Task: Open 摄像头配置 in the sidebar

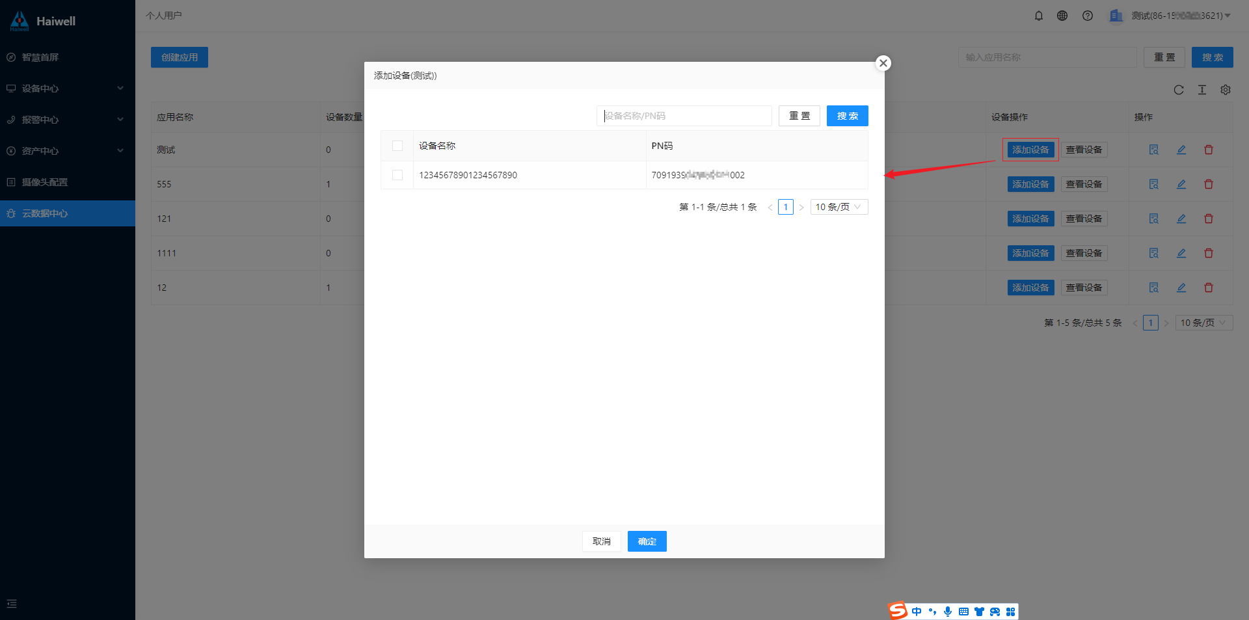Action: [68, 182]
